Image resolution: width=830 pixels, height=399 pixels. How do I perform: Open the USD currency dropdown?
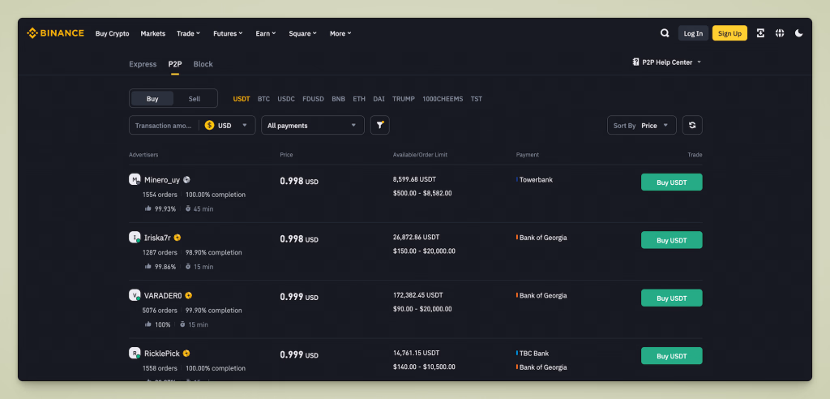click(227, 126)
